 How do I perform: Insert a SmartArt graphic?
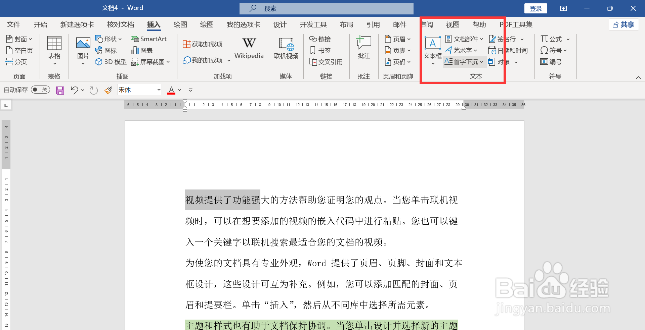tap(149, 39)
